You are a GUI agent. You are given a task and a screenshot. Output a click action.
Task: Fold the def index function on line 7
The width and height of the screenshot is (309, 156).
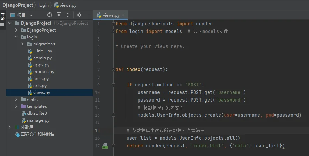click(x=113, y=70)
